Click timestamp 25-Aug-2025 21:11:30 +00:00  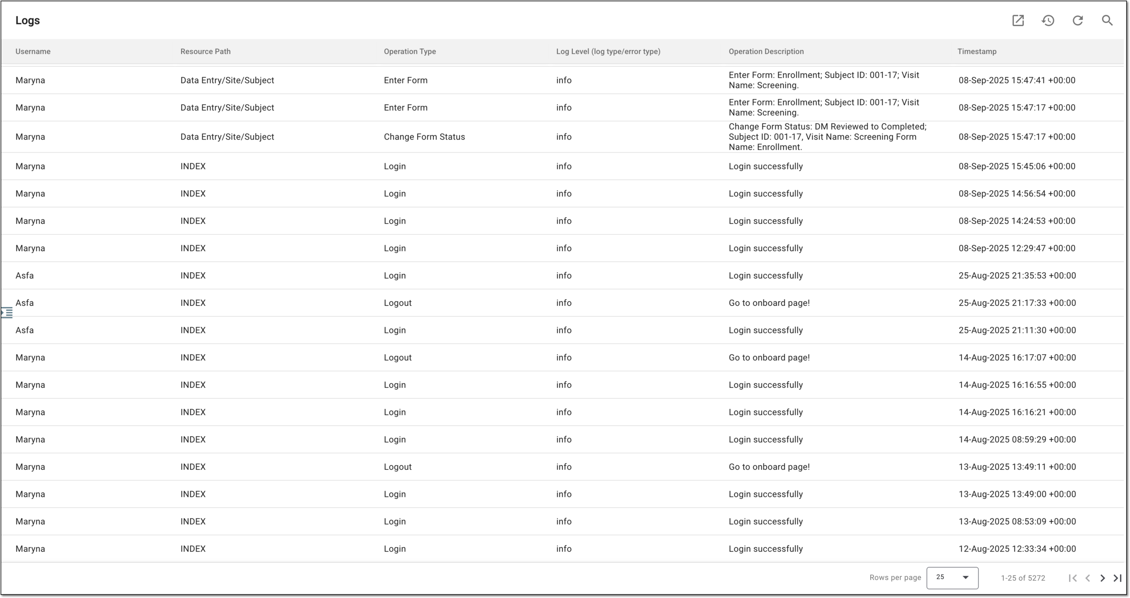(1017, 330)
